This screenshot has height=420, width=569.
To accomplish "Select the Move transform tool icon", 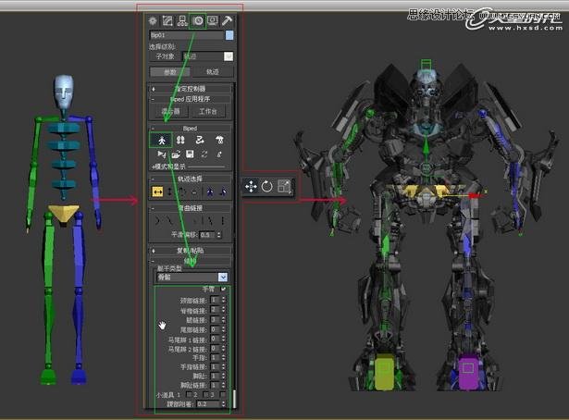I will [x=251, y=187].
